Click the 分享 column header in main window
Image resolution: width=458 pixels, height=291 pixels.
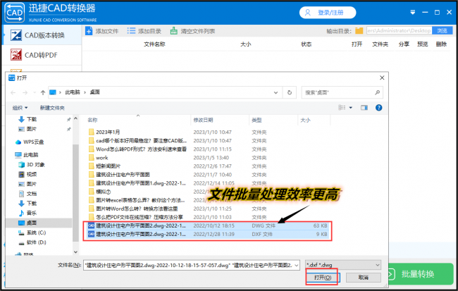click(404, 44)
